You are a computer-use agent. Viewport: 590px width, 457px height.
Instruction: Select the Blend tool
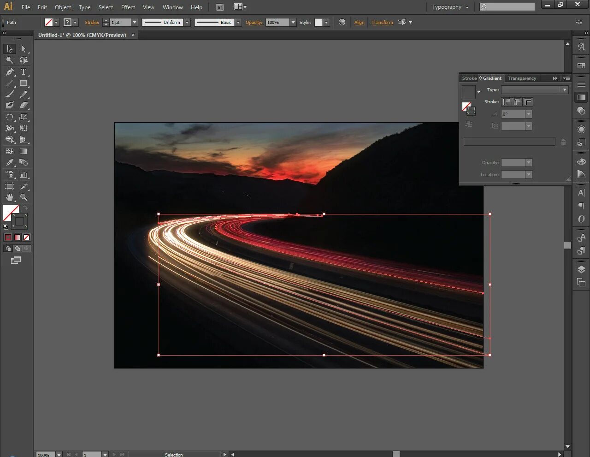pyautogui.click(x=24, y=162)
